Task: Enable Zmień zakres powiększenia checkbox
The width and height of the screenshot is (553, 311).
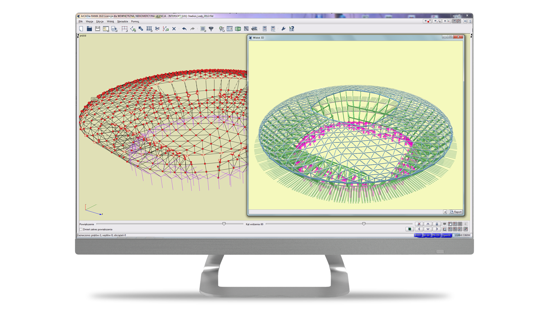Action: (x=81, y=230)
